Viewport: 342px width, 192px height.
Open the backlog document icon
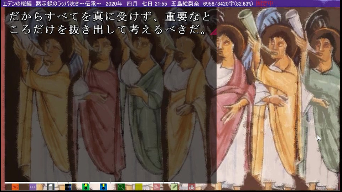(50, 187)
